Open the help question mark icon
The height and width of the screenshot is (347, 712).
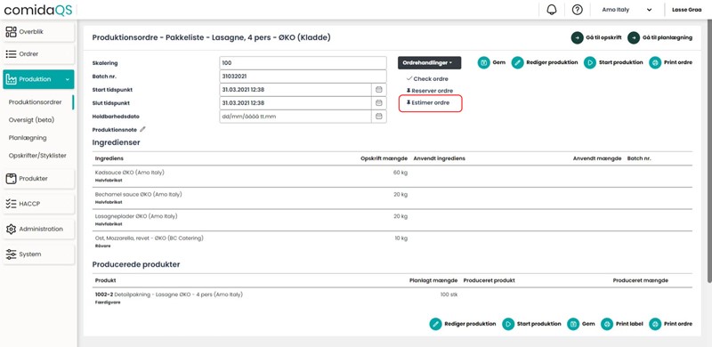(577, 10)
